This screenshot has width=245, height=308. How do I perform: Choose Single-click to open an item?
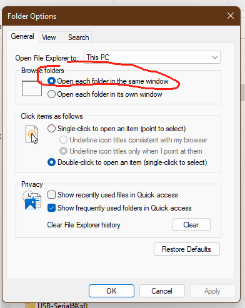(116, 129)
